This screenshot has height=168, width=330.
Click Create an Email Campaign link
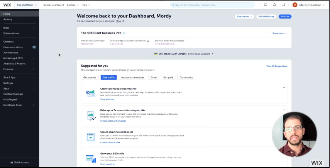[x=113, y=121]
